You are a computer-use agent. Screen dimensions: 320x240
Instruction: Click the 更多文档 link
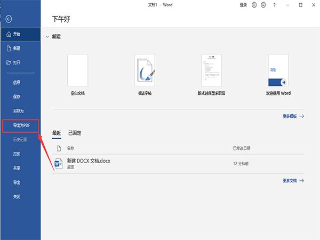(293, 181)
